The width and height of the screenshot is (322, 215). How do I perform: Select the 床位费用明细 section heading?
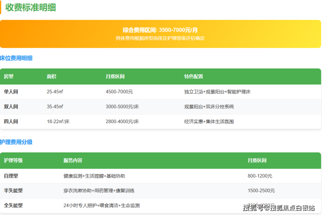tap(16, 58)
